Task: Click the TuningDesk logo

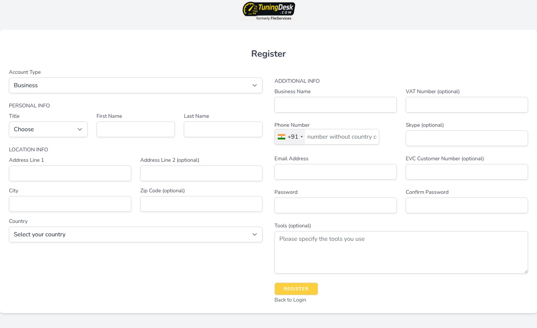Action: (x=268, y=10)
